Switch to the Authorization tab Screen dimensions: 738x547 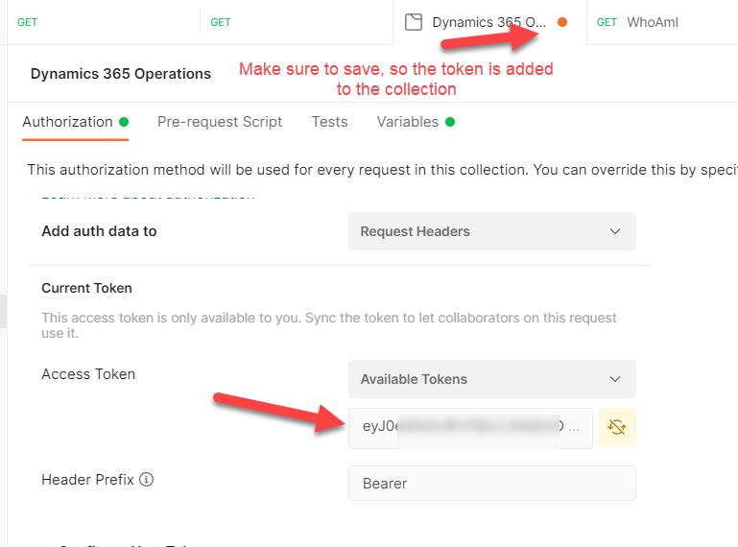point(75,122)
